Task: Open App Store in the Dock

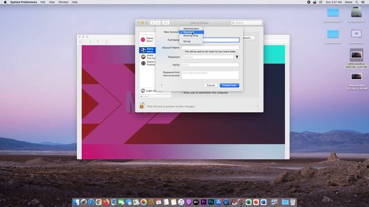Action: pyautogui.click(x=219, y=202)
